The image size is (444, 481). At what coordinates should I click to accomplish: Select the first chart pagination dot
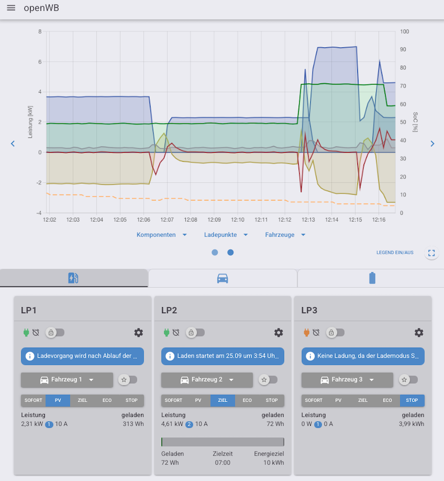(x=215, y=252)
